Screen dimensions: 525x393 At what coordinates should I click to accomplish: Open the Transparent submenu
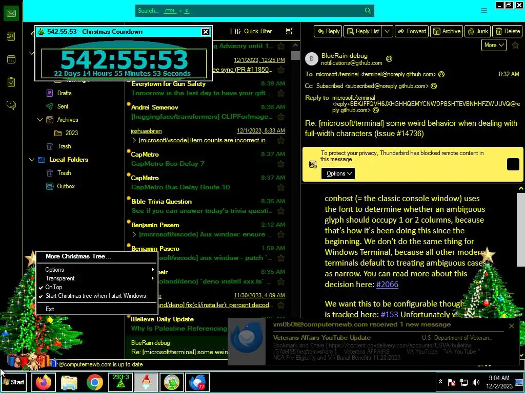coord(96,278)
